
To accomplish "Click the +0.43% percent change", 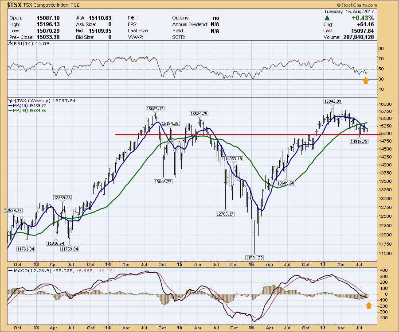I will [x=363, y=18].
